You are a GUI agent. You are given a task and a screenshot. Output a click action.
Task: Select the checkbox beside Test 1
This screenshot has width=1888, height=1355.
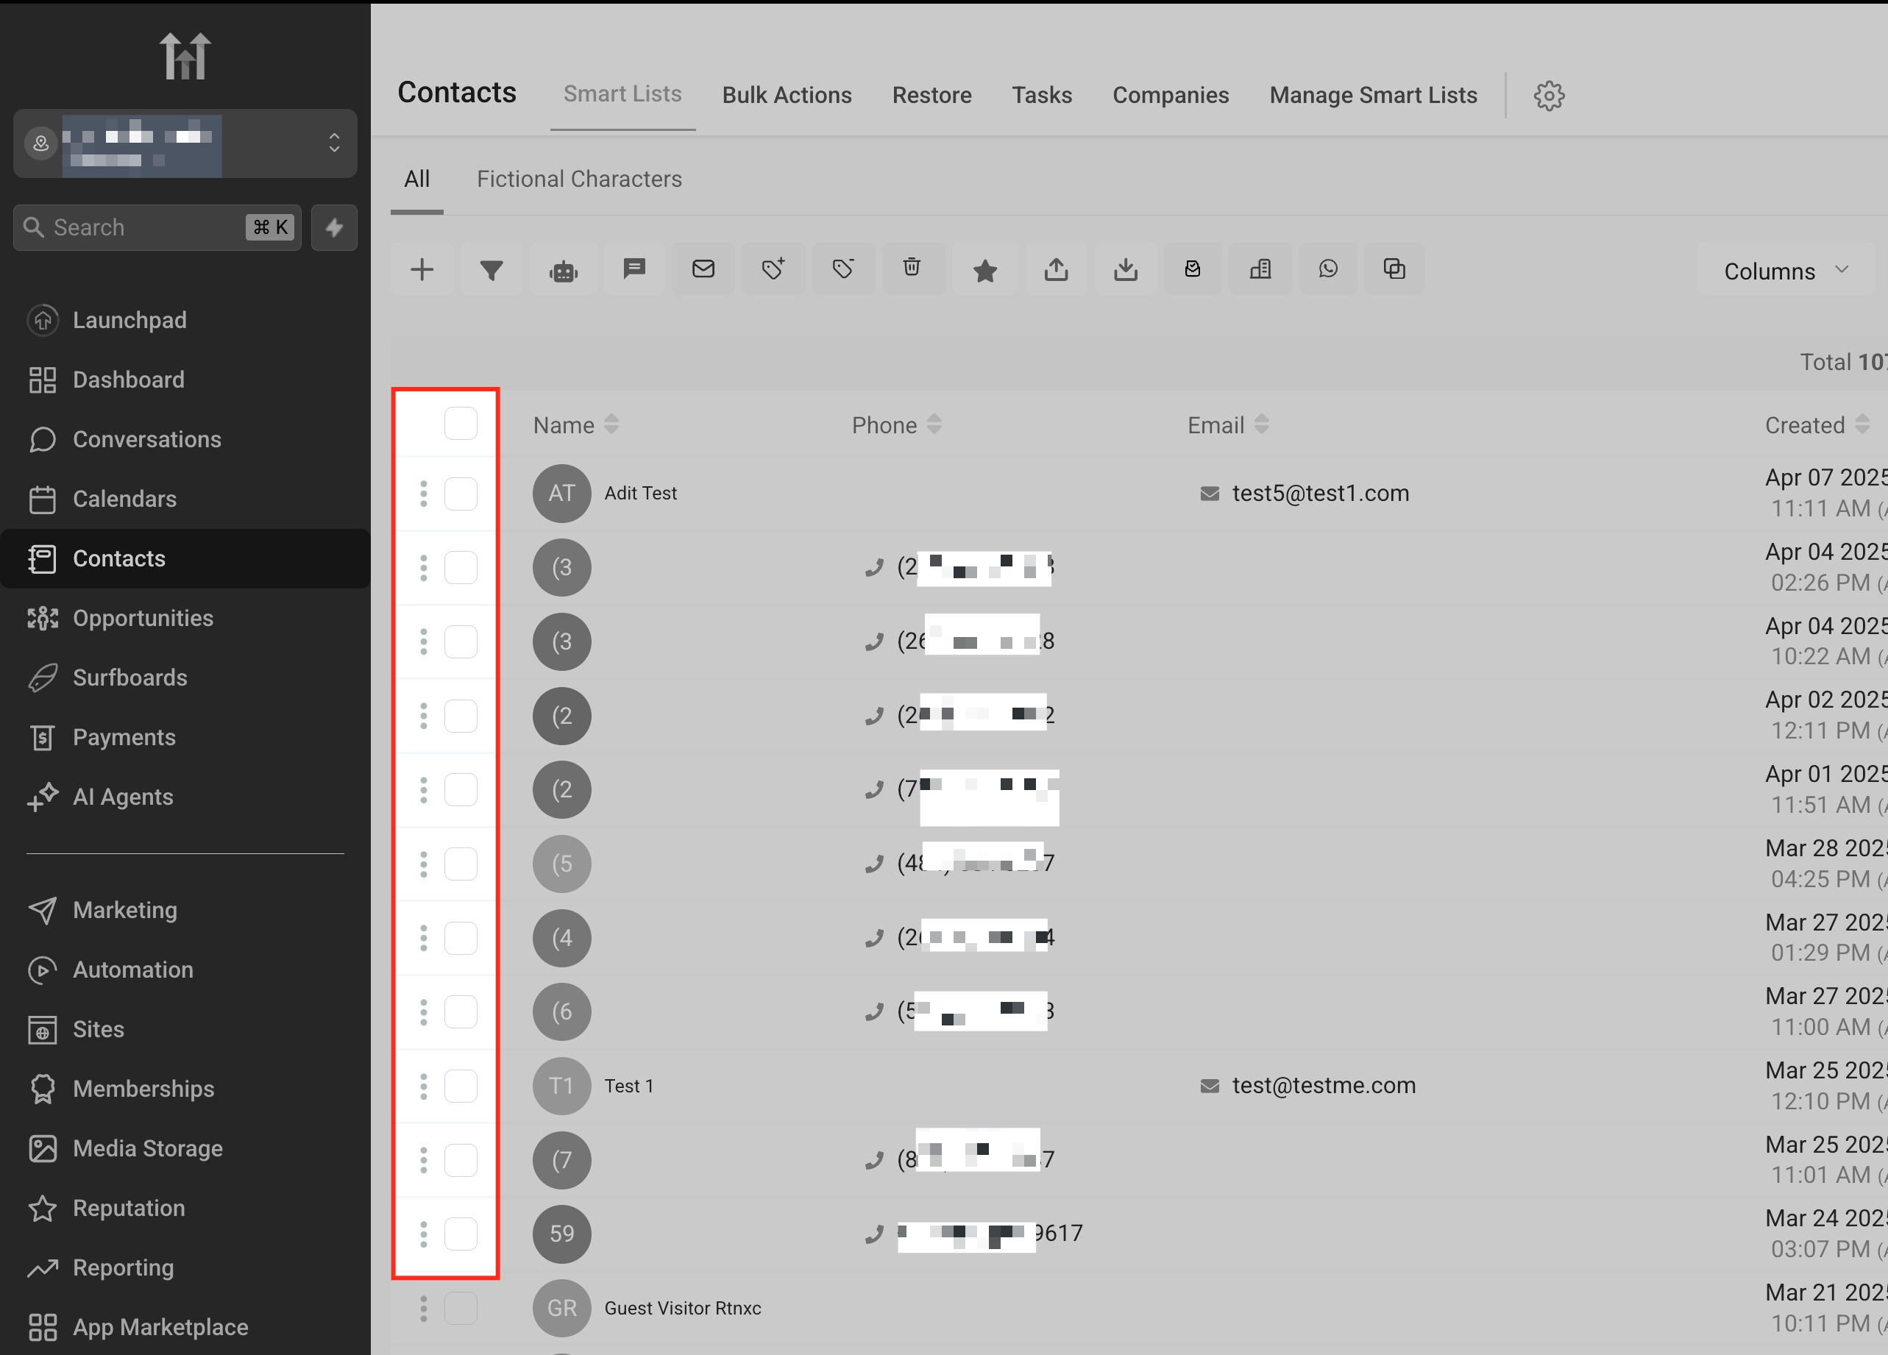pos(461,1087)
